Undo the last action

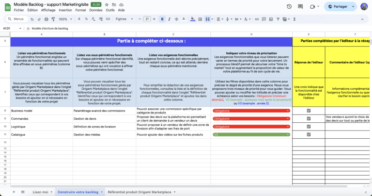(x=32, y=19)
